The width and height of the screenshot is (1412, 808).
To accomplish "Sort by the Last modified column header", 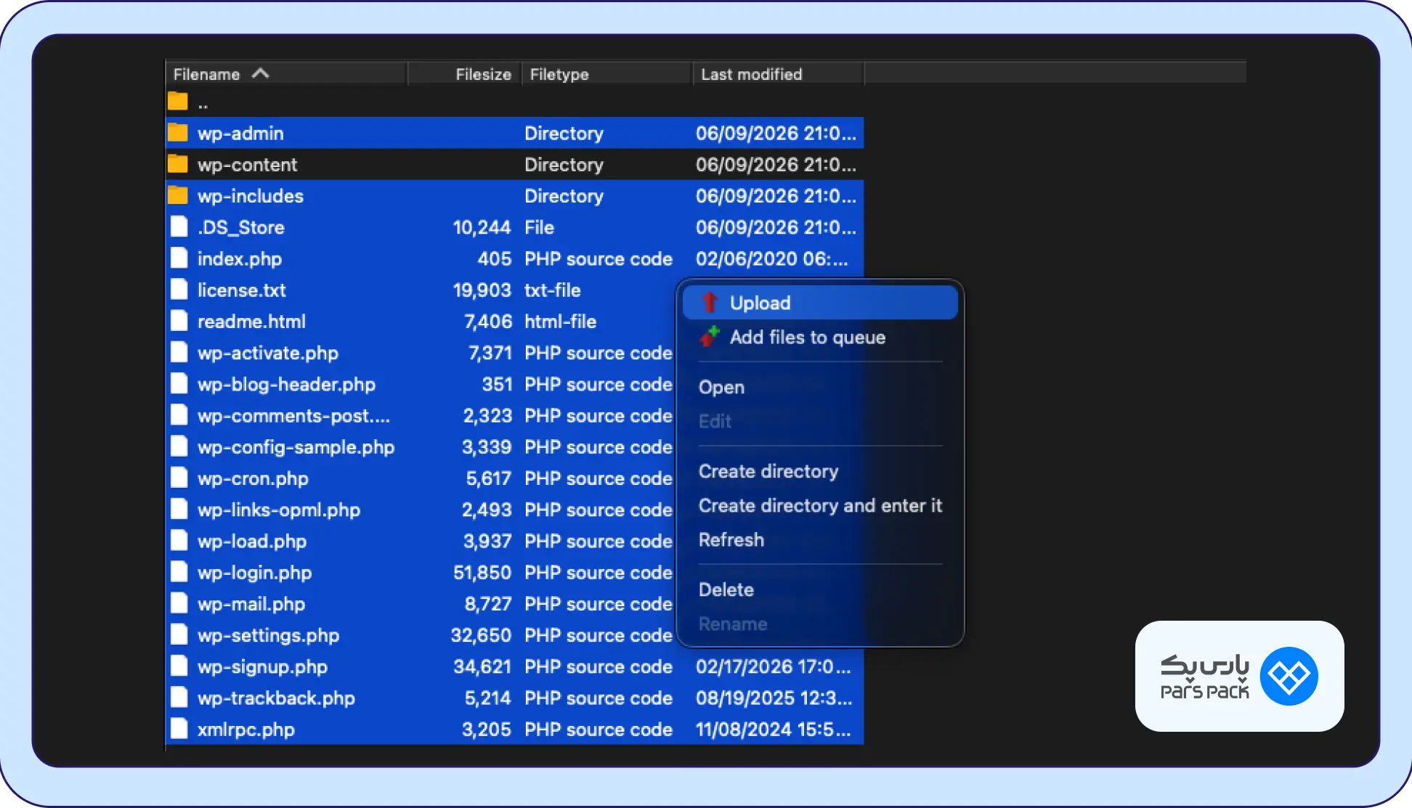I will click(x=778, y=73).
